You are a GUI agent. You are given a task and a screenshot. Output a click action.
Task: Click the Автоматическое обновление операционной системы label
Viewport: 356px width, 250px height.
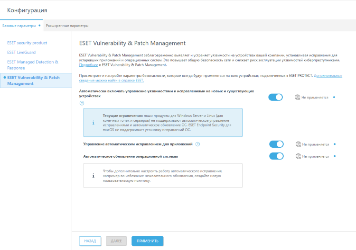point(131,156)
